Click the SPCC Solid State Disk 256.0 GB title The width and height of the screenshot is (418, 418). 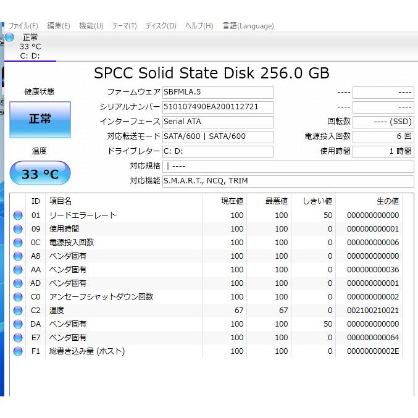pos(212,73)
